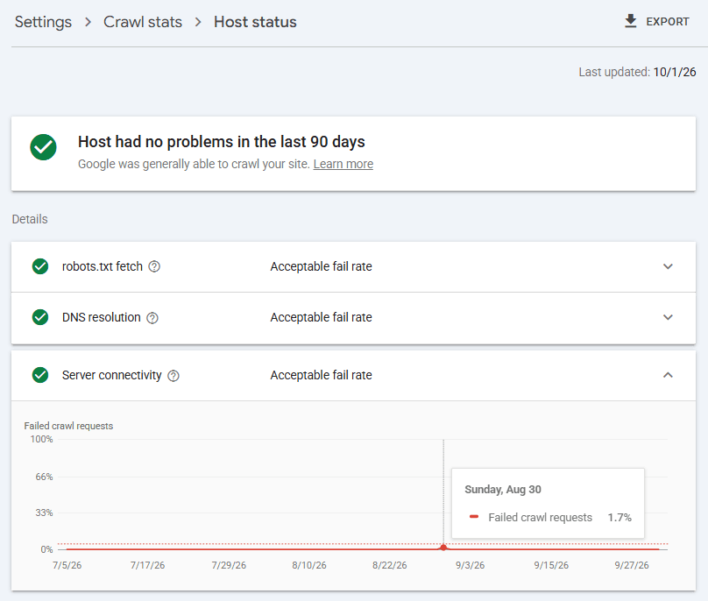Click the 9/27/26 x-axis date
The height and width of the screenshot is (601, 708).
632,565
